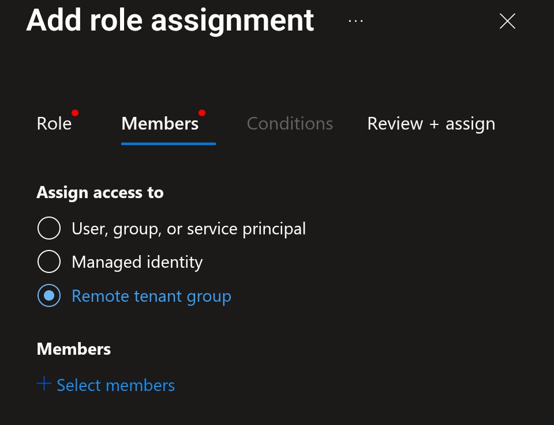Click the red indicator dot on Role tab
Screen dimensions: 554x425
pyautogui.click(x=75, y=113)
